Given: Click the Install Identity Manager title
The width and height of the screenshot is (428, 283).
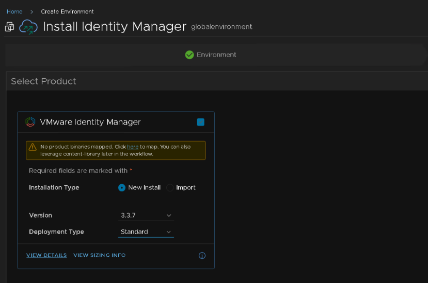Looking at the screenshot, I should (115, 27).
